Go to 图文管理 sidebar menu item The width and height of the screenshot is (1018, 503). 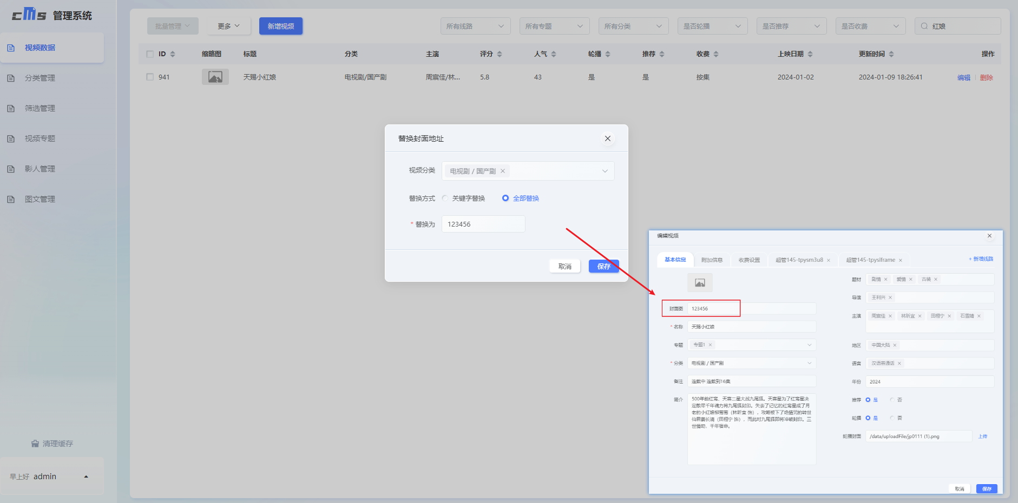tap(40, 199)
